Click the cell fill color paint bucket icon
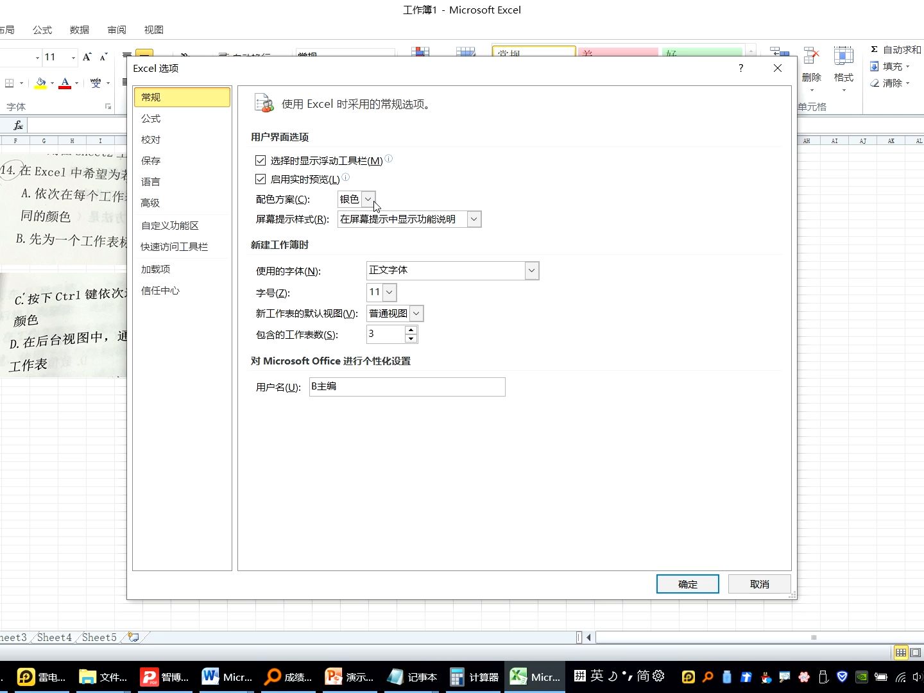The width and height of the screenshot is (924, 693). (x=40, y=83)
